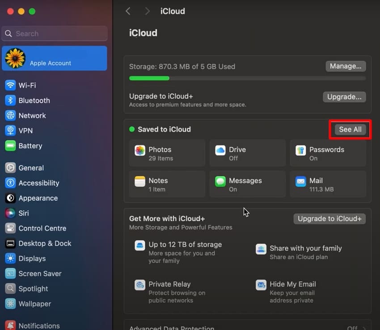Image resolution: width=380 pixels, height=330 pixels.
Task: Click the 'Off' status under Drive
Action: (233, 159)
